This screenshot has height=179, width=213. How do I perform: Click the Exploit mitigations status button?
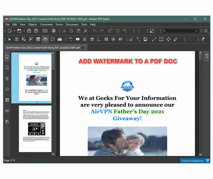tap(195, 161)
